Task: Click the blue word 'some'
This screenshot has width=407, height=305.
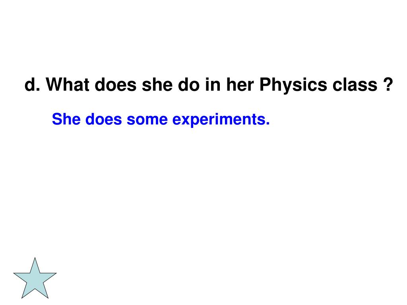Action: click(x=147, y=120)
